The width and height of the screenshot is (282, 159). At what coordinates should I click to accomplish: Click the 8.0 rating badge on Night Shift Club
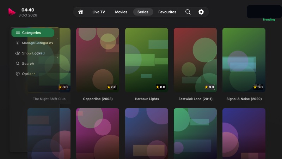[63, 87]
